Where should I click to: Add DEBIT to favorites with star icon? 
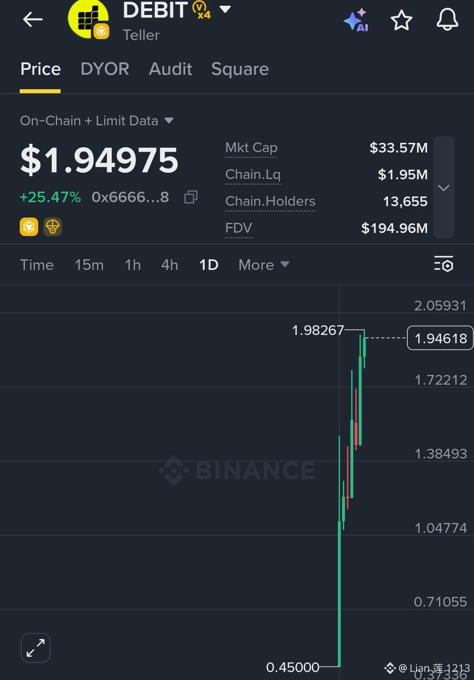[x=401, y=20]
